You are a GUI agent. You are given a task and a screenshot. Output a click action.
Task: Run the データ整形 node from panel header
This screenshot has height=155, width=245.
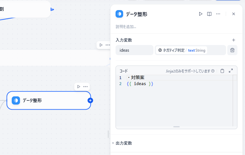pyautogui.click(x=200, y=14)
